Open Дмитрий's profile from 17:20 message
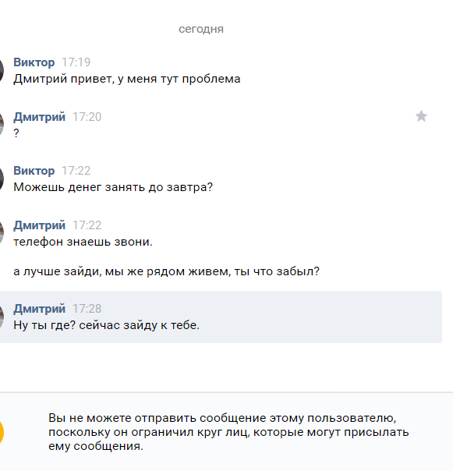This screenshot has width=453, height=471. (x=39, y=117)
